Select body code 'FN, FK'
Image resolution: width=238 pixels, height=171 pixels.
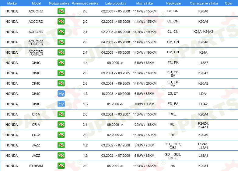tap(173, 62)
